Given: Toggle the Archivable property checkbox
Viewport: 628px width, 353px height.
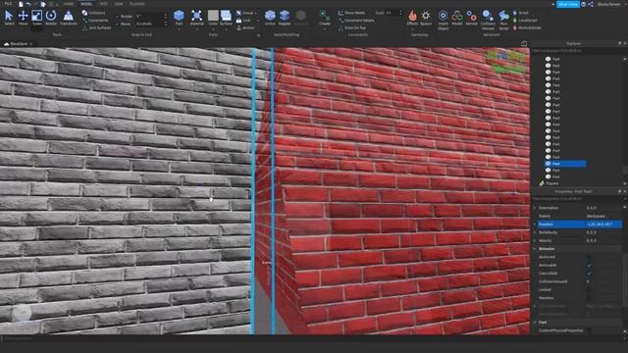Looking at the screenshot, I should 589,265.
